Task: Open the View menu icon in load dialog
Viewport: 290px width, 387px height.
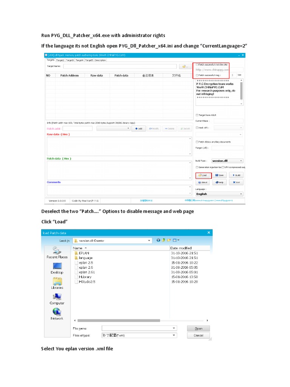Action: click(176, 240)
